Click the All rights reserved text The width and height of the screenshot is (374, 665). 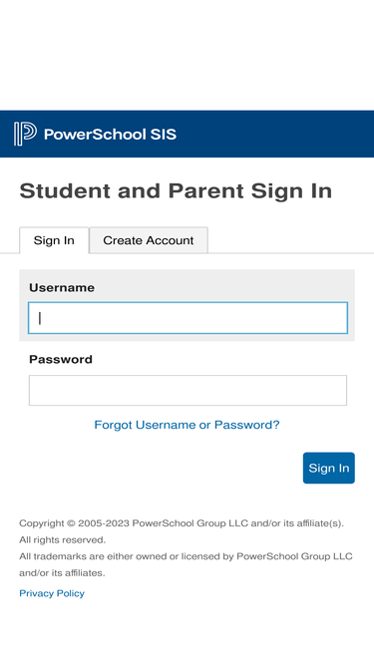tap(62, 540)
